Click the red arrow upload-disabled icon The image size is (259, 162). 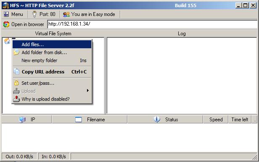click(x=16, y=99)
